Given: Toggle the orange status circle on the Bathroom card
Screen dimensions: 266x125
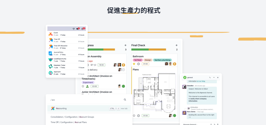Looking at the screenshot, I should click(175, 64).
